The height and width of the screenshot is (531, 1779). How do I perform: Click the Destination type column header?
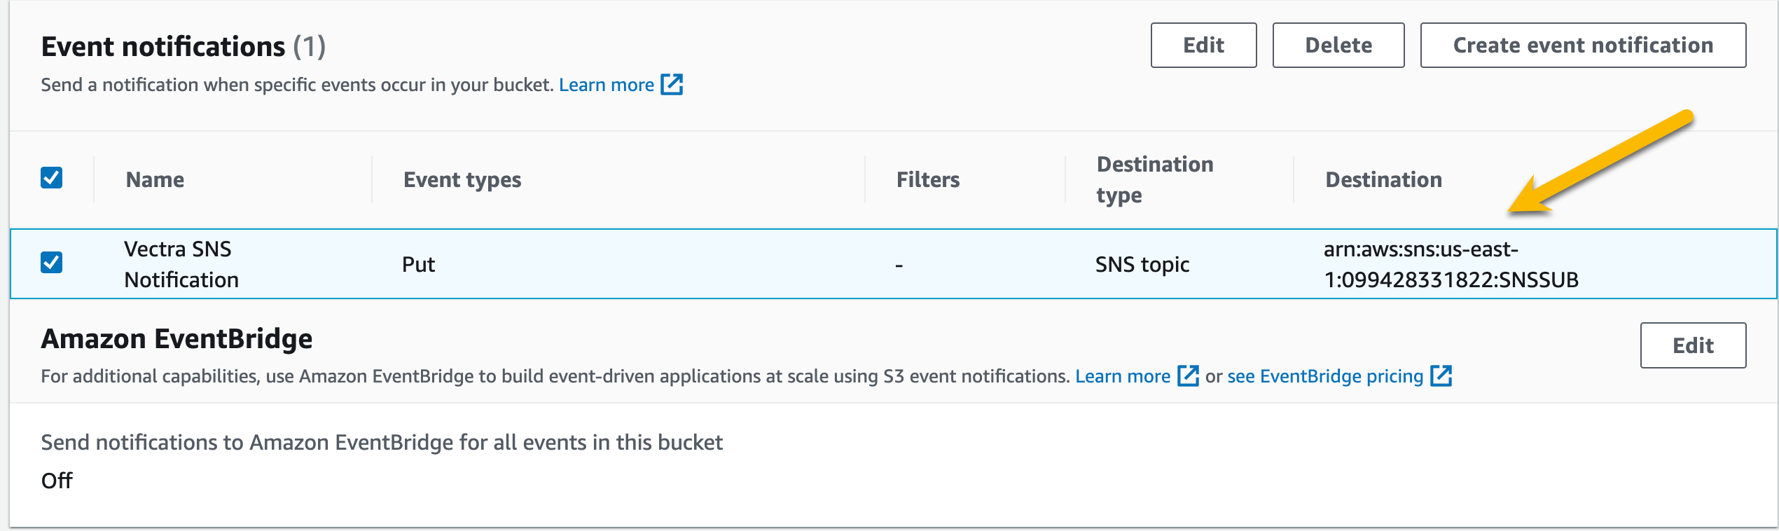1154,180
